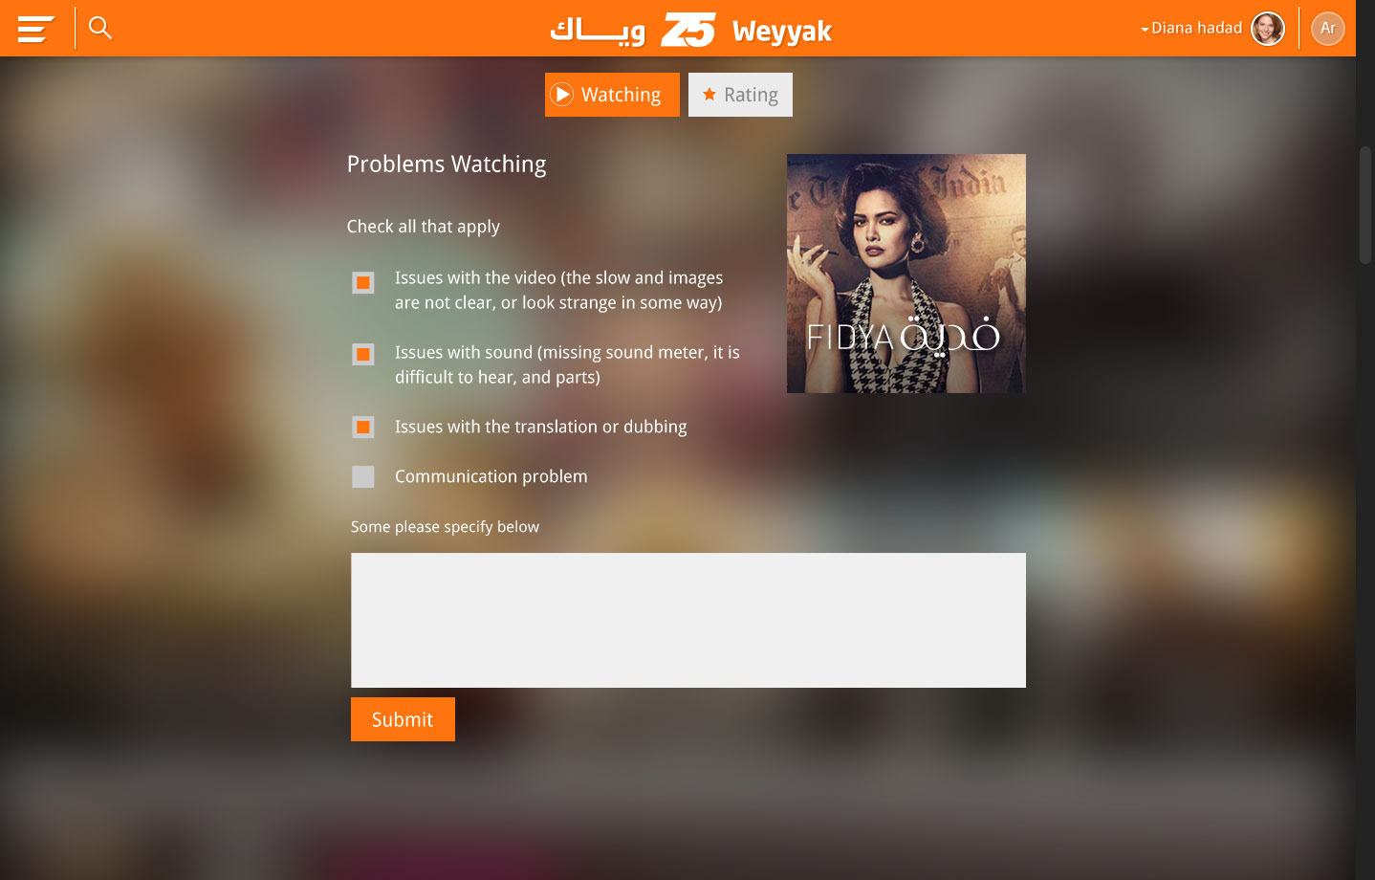Switch language with the Ar icon
The image size is (1375, 880).
[1328, 29]
